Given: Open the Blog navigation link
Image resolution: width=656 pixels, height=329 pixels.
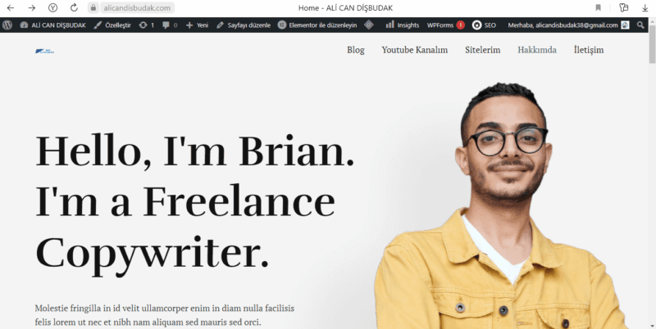Looking at the screenshot, I should tap(356, 50).
